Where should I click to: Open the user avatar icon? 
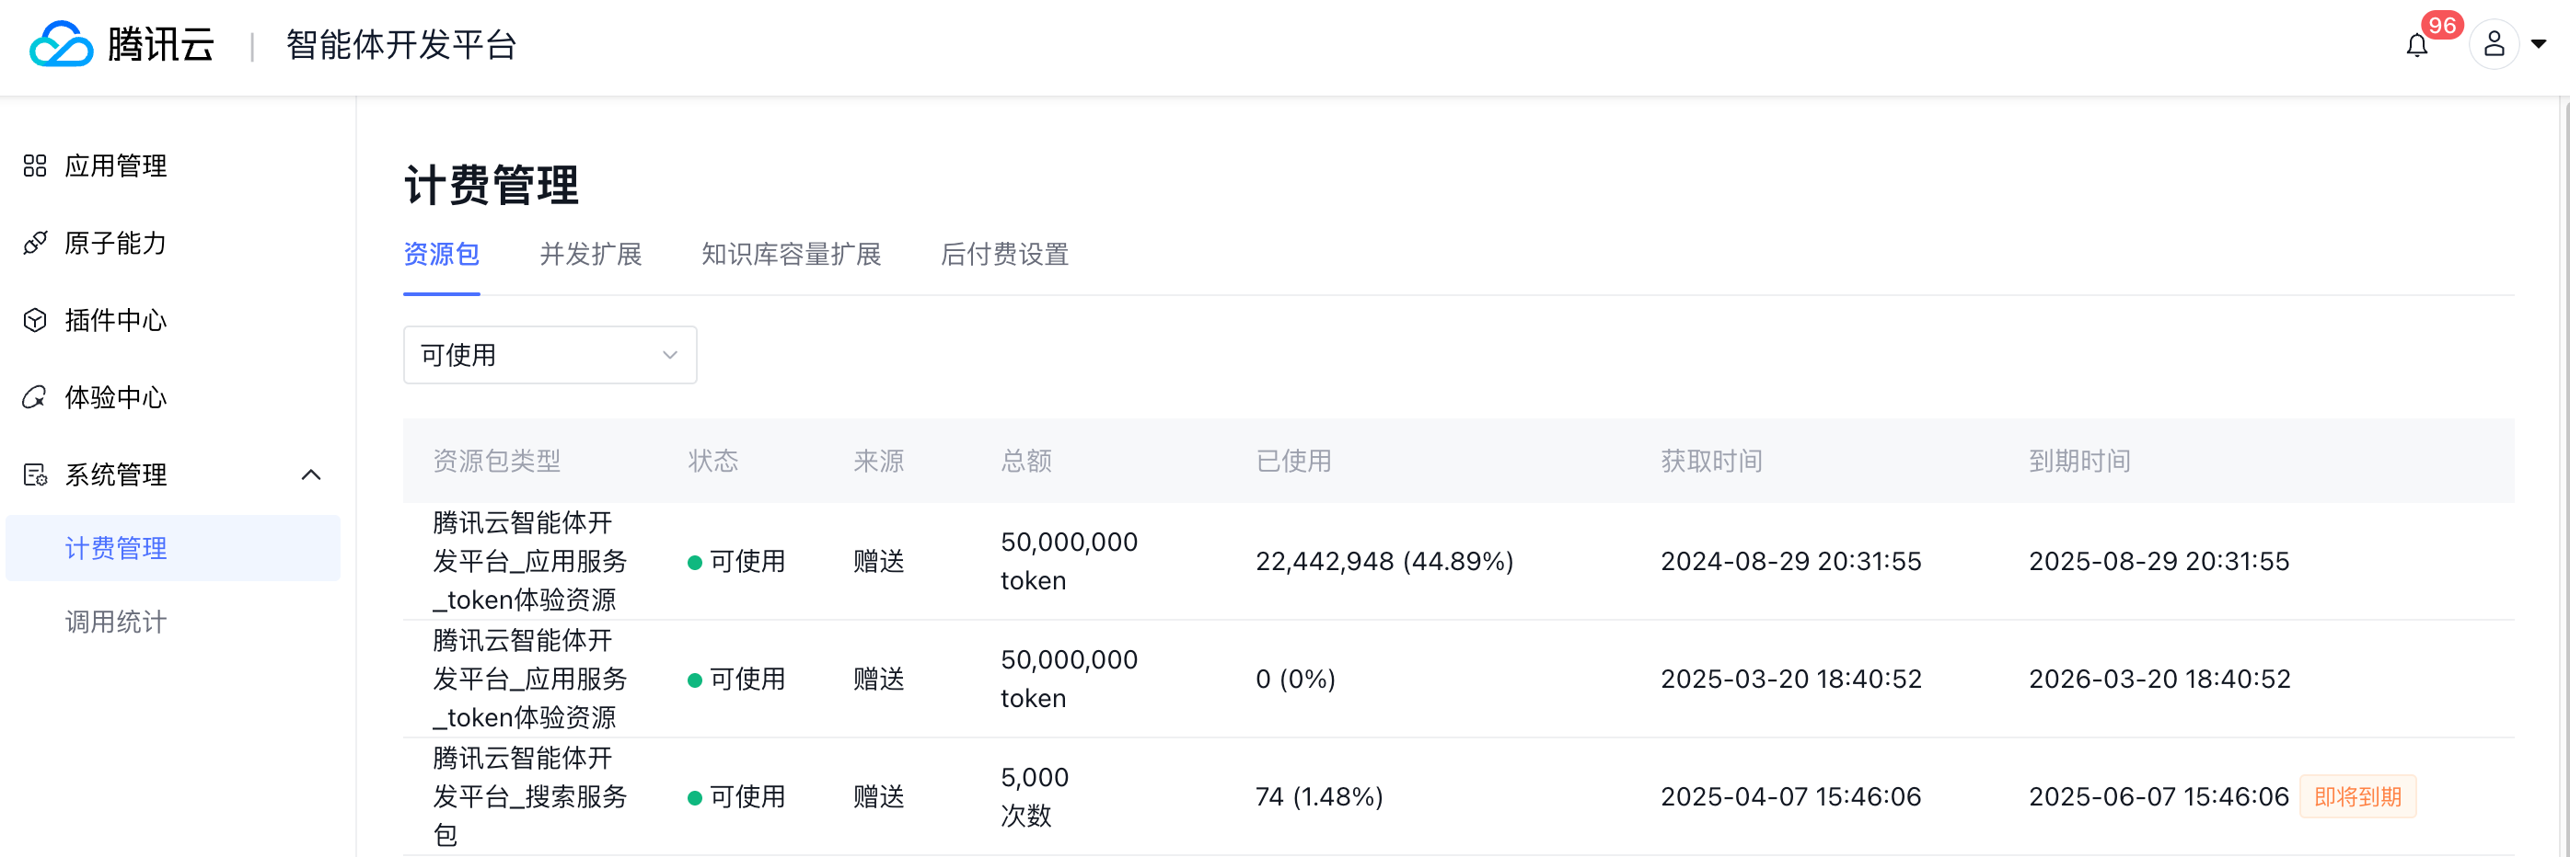[x=2494, y=44]
